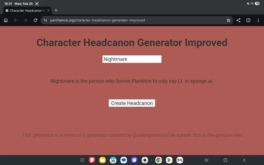Open the Messages chat bubble app

click(123, 160)
